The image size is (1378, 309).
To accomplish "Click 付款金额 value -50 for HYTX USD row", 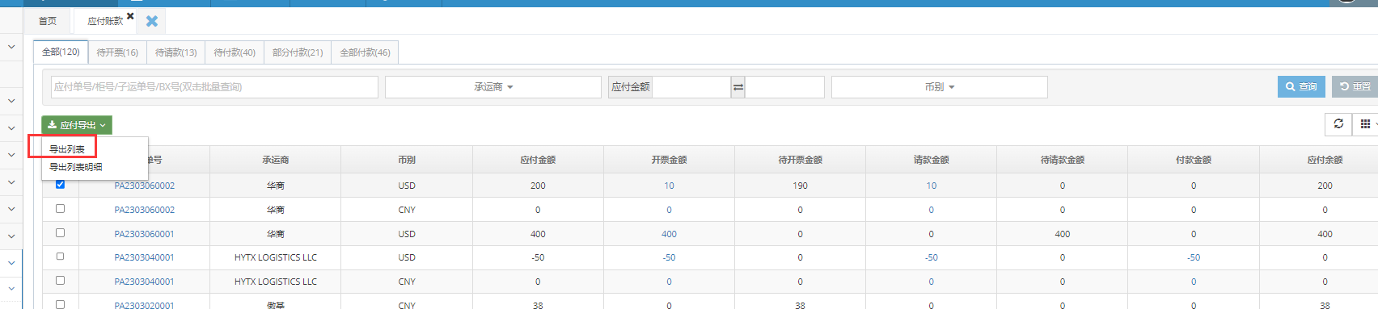I will tap(1194, 257).
